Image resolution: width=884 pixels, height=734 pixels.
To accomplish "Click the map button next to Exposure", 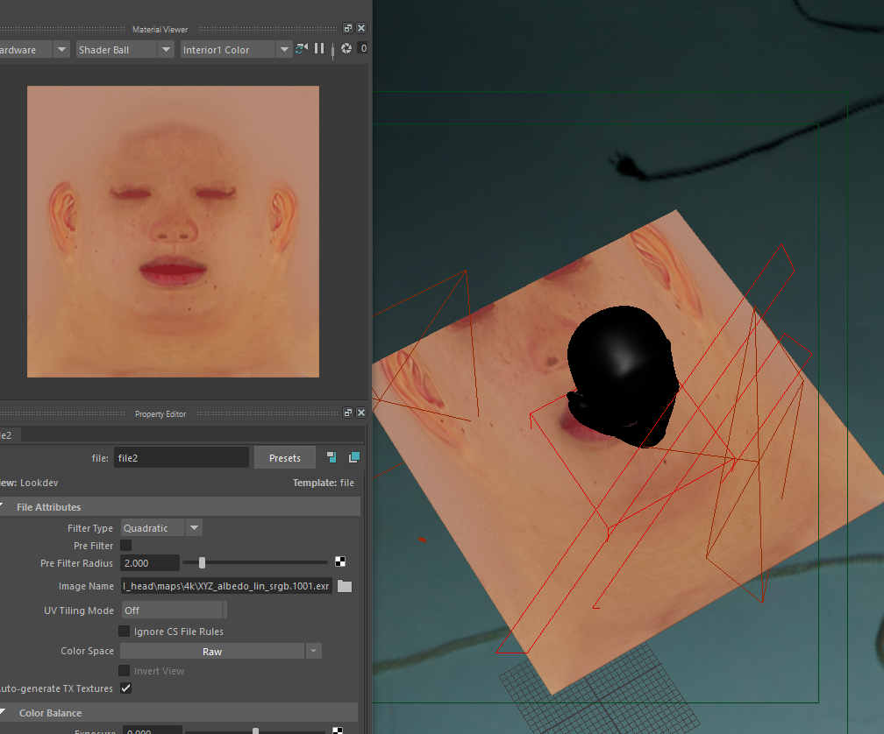I will [337, 730].
